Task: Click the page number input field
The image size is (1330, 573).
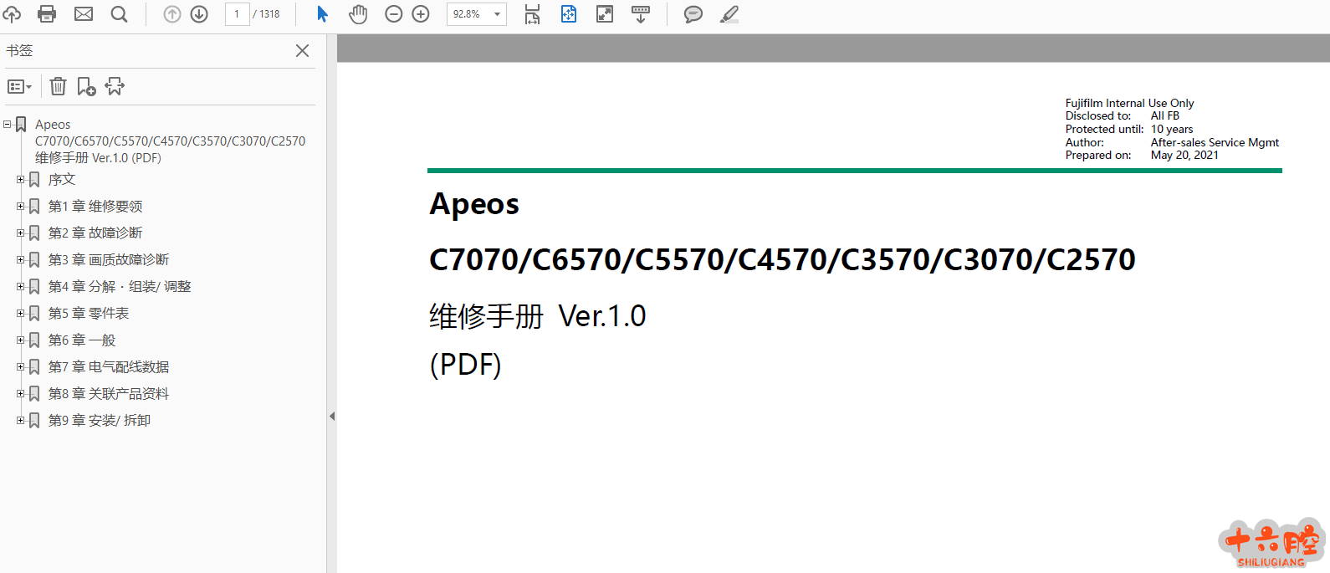Action: pyautogui.click(x=237, y=14)
